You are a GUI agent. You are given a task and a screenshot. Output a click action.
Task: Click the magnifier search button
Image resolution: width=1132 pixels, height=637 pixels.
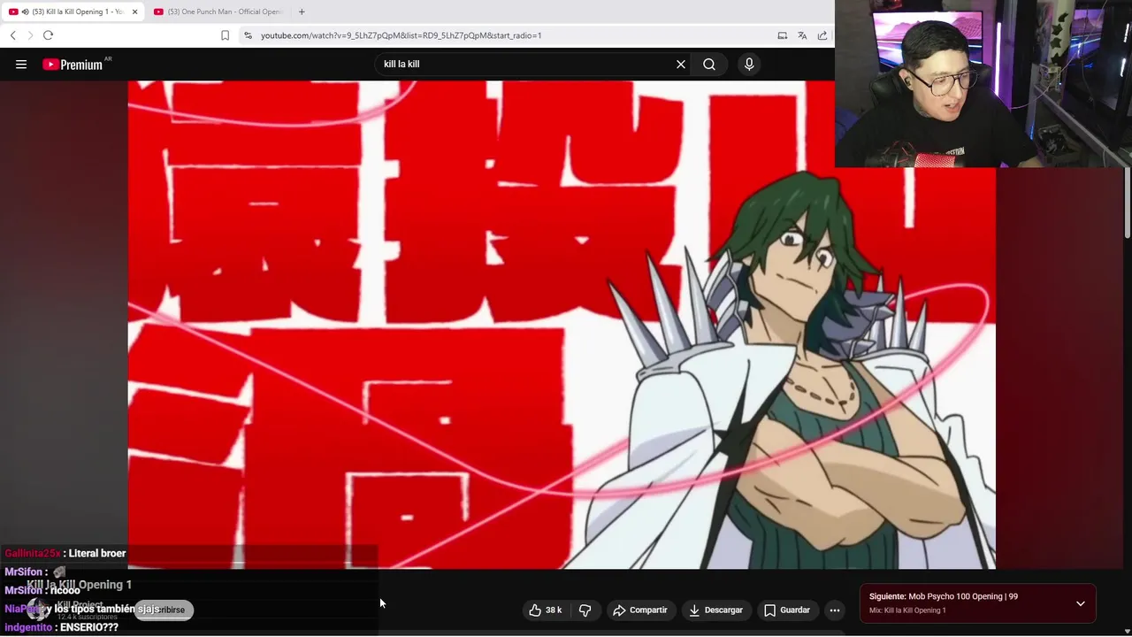(x=709, y=64)
